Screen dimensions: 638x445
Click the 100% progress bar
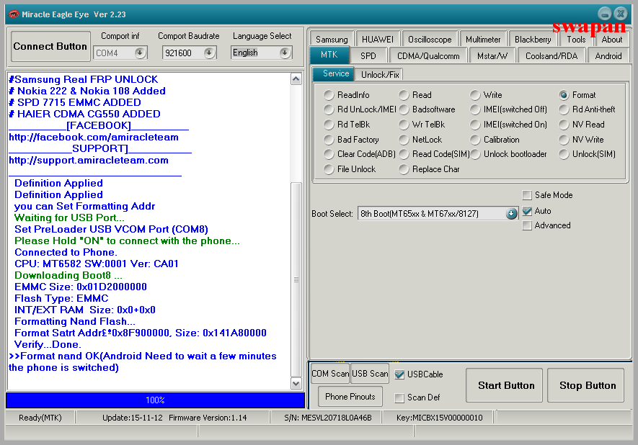click(x=155, y=400)
